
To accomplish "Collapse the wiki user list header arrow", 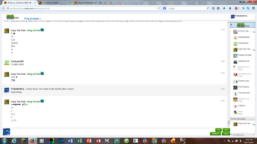I will (231, 25).
